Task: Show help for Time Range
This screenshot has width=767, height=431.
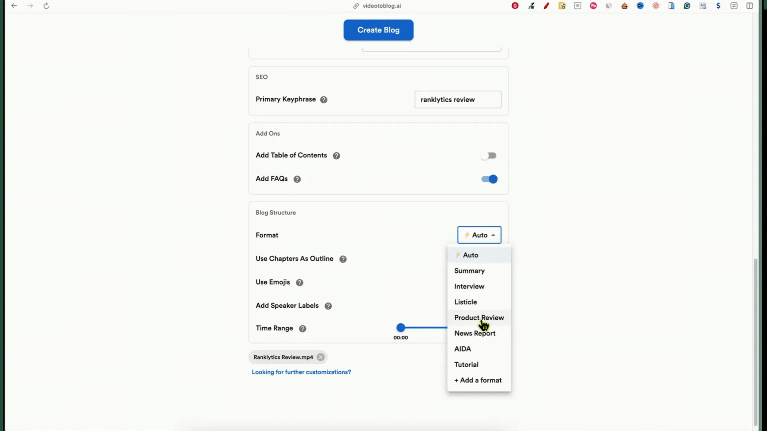Action: [303, 328]
